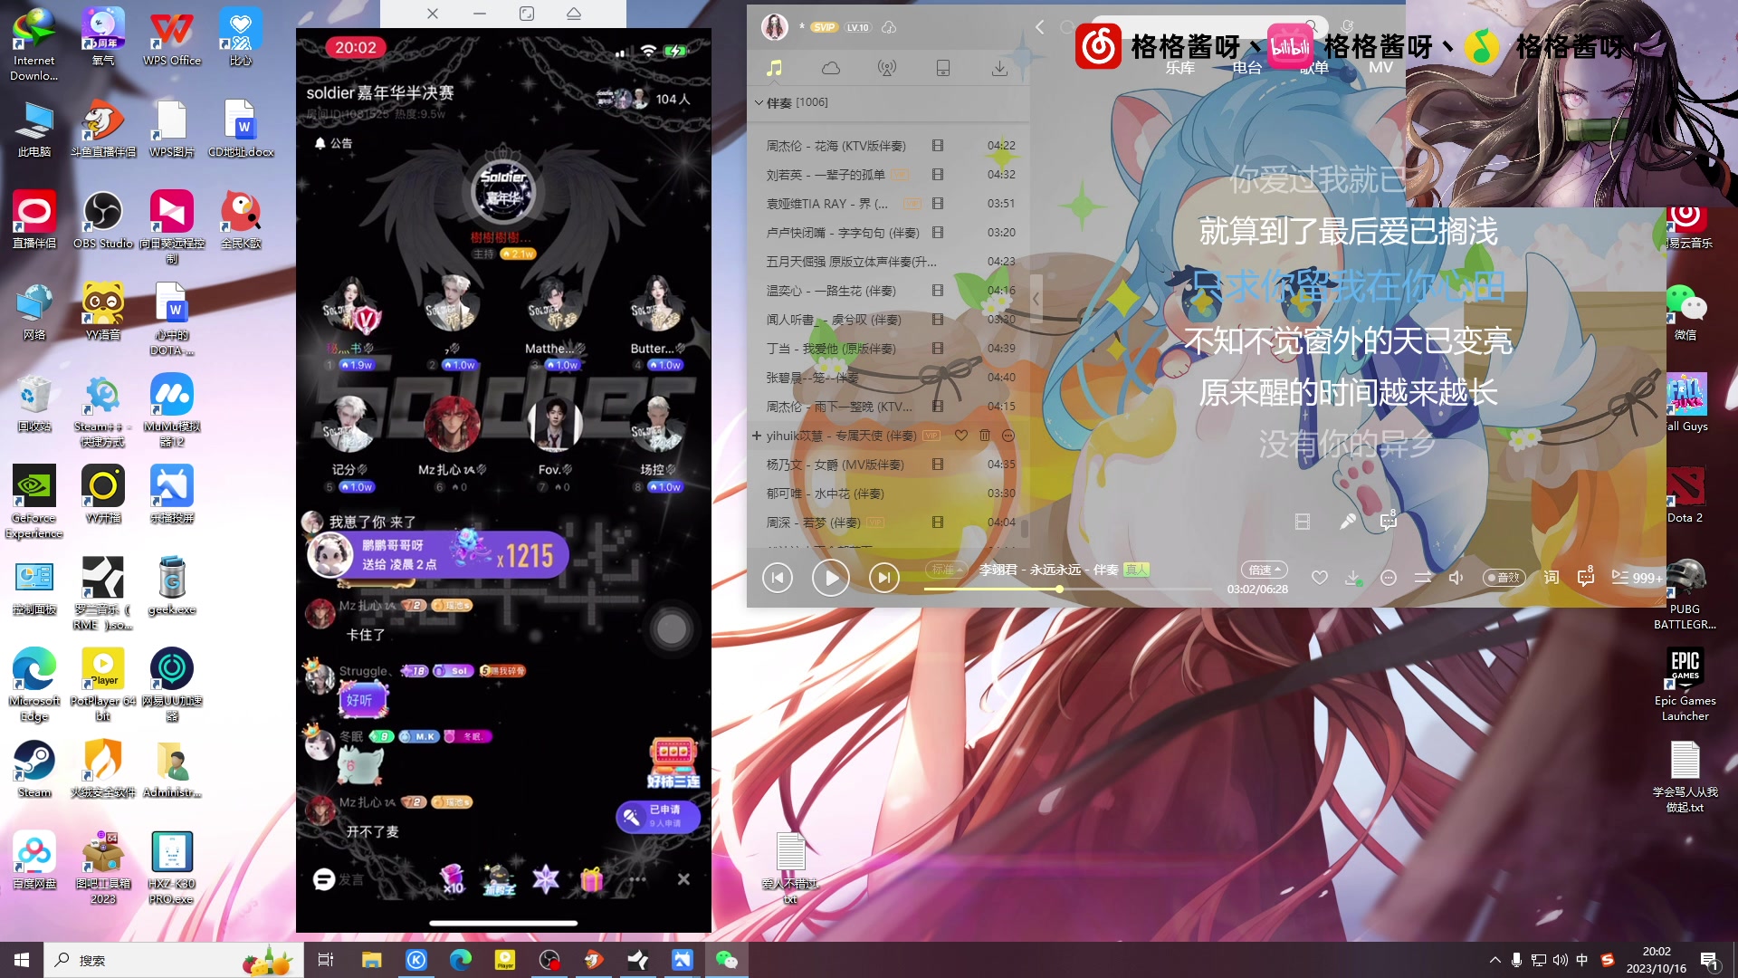This screenshot has height=978, width=1738.
Task: Open the 公告 announcement in live room
Action: pos(333,143)
